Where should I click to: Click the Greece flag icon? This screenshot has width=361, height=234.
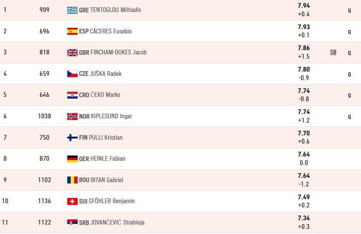pyautogui.click(x=72, y=10)
